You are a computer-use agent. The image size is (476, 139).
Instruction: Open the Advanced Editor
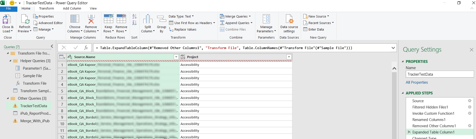coord(48,23)
